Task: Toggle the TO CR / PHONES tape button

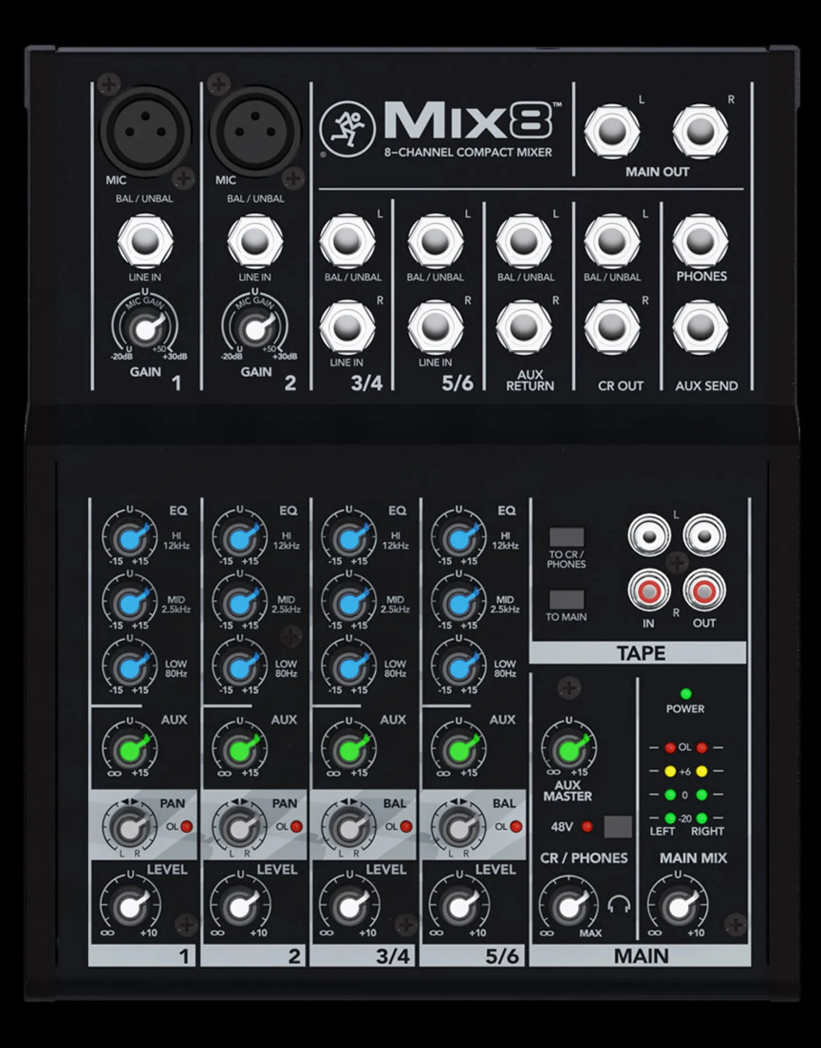Action: (566, 537)
